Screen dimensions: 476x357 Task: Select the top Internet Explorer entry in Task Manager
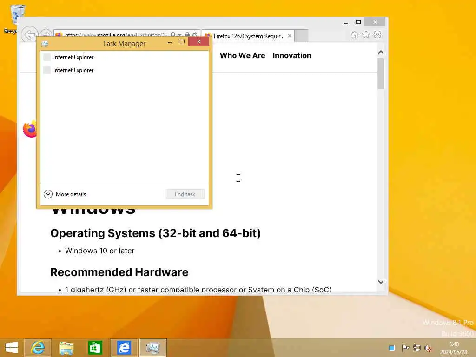click(x=124, y=57)
